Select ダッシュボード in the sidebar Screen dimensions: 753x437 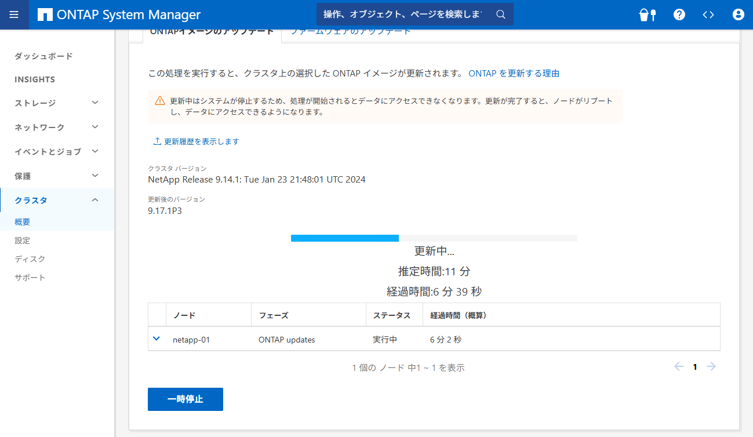[x=43, y=56]
